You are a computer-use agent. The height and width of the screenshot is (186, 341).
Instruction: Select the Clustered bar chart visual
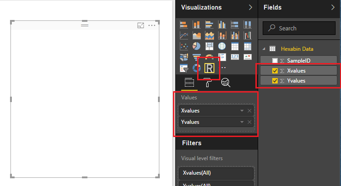tap(209, 24)
